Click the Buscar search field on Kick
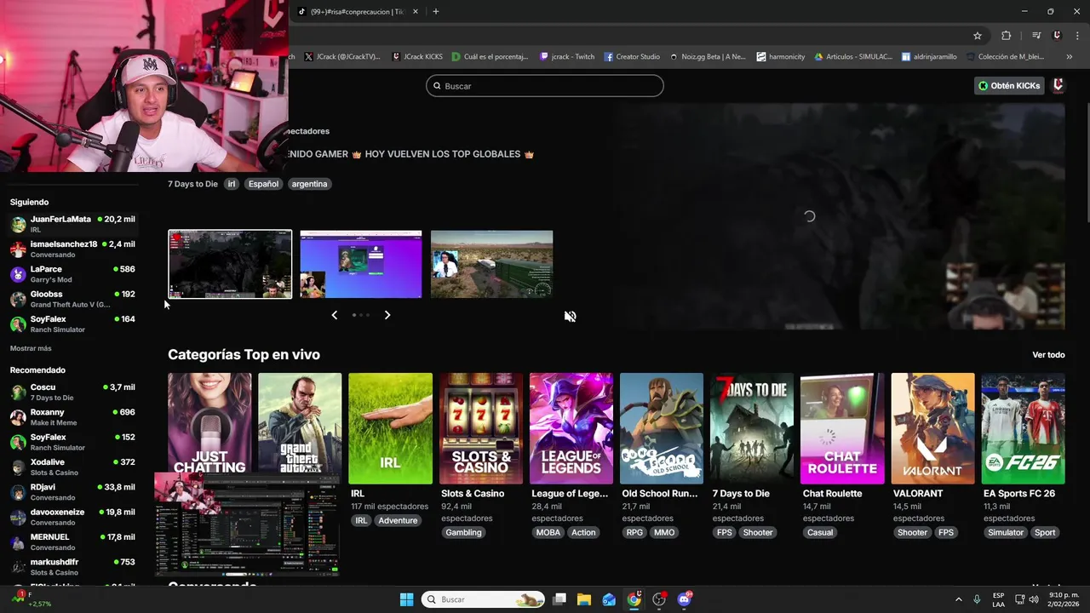This screenshot has width=1090, height=613. [x=545, y=86]
